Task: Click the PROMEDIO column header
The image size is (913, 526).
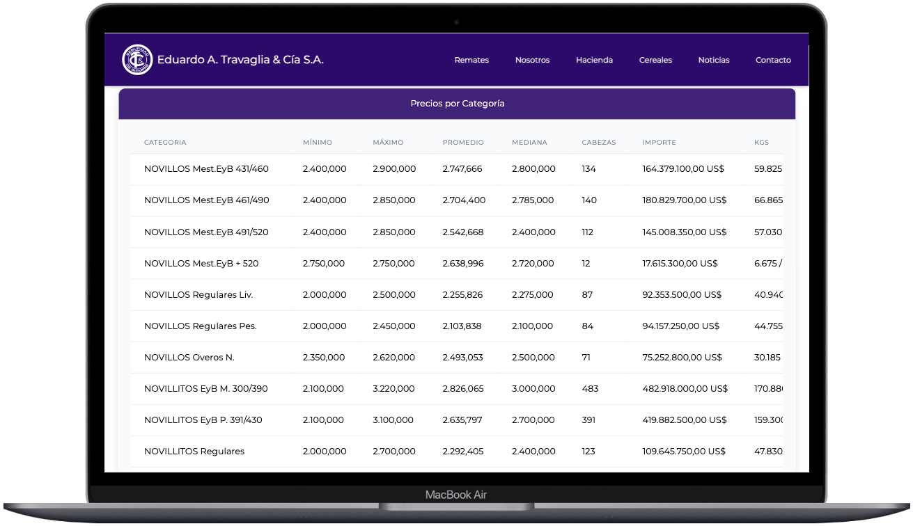Action: tap(463, 143)
